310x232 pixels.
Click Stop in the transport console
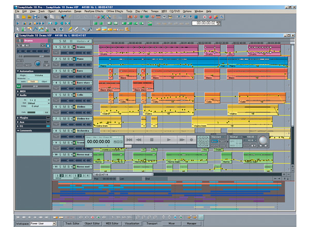152,140
